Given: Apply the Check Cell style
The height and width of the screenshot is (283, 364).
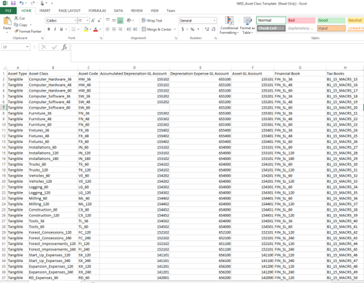Looking at the screenshot, I should pos(271,28).
